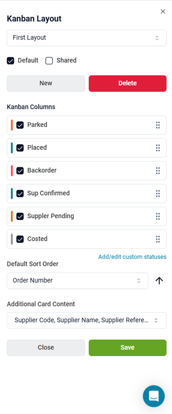172x414 pixels.
Task: Enable the Shared checkbox
Action: click(49, 61)
